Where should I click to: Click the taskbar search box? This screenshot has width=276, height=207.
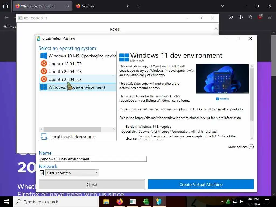click(56, 202)
